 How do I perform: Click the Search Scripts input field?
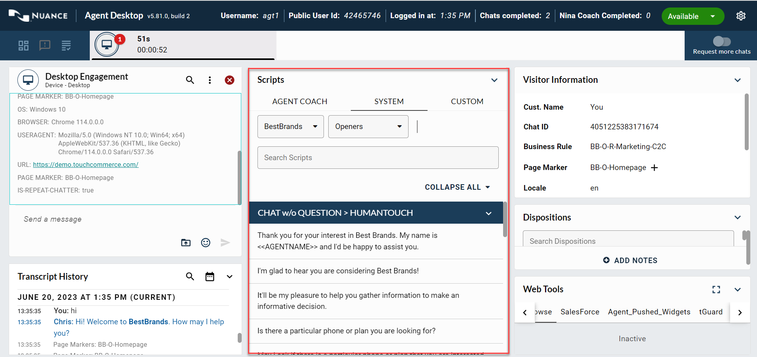[378, 158]
